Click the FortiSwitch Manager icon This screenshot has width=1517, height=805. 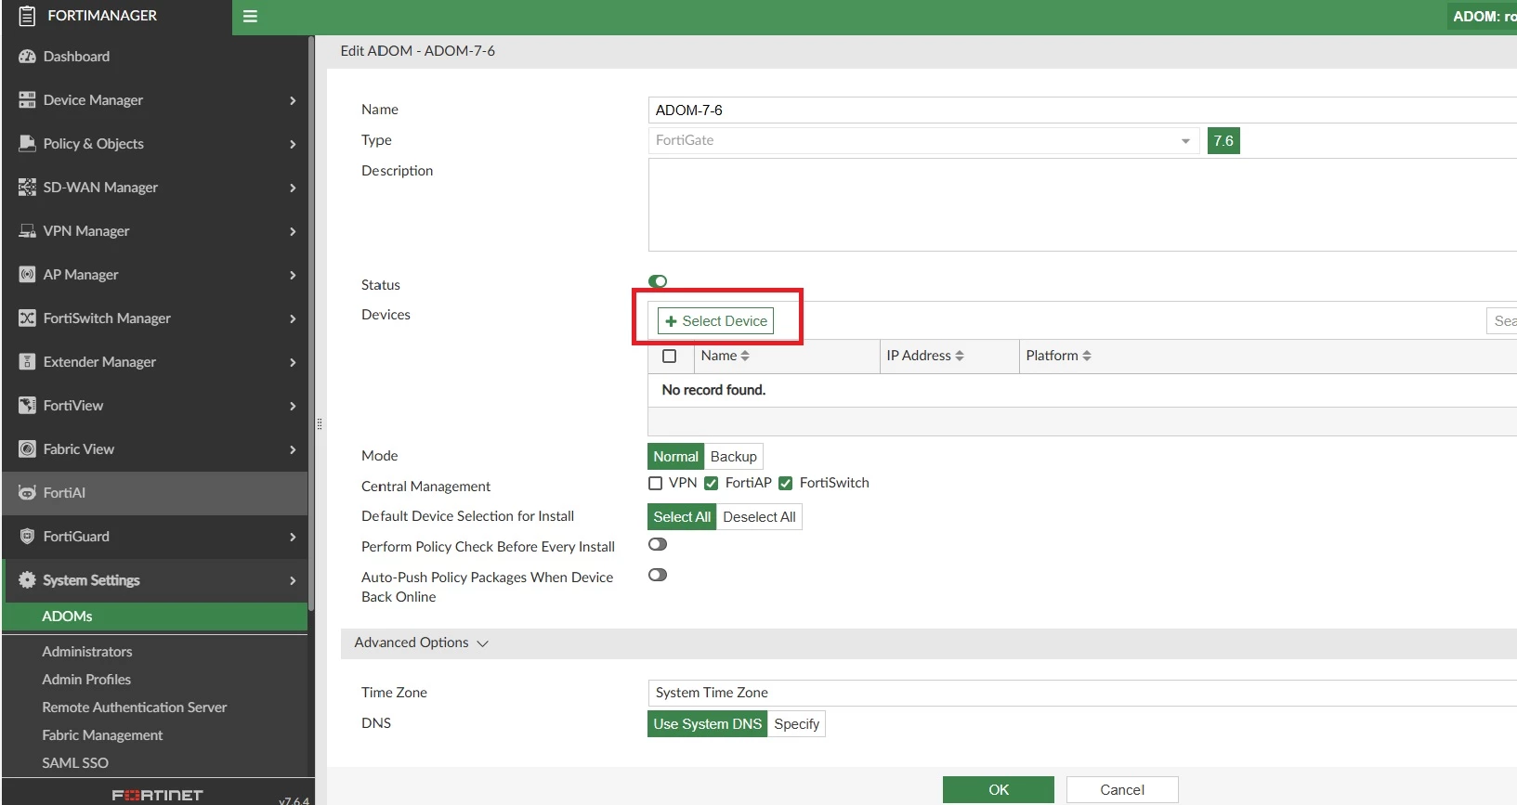tap(27, 318)
